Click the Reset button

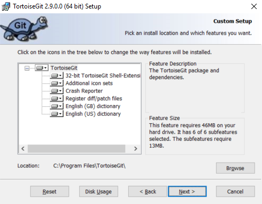50,191
